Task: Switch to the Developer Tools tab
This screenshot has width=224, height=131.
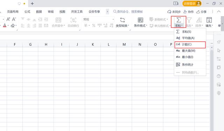Action: click(77, 12)
